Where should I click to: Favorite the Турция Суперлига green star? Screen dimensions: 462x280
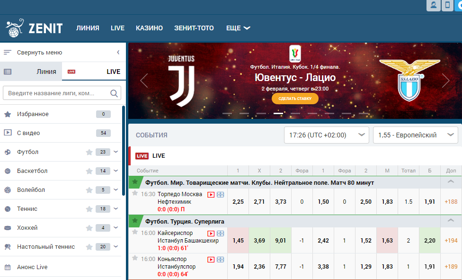(x=135, y=220)
